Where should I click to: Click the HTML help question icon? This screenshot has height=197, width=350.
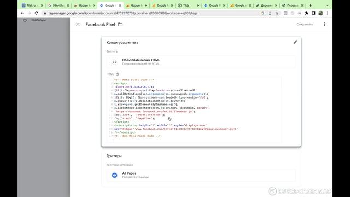point(118,74)
